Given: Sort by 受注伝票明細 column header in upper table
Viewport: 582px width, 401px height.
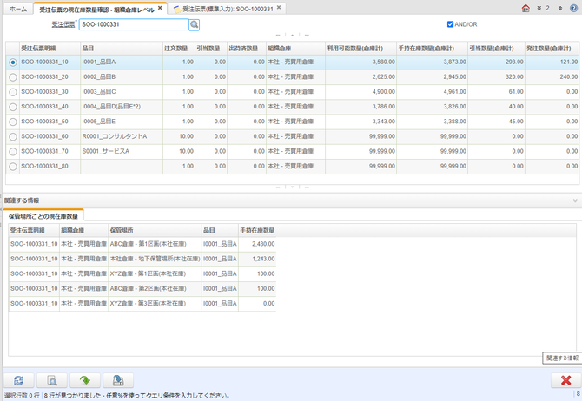Looking at the screenshot, I should click(50, 49).
